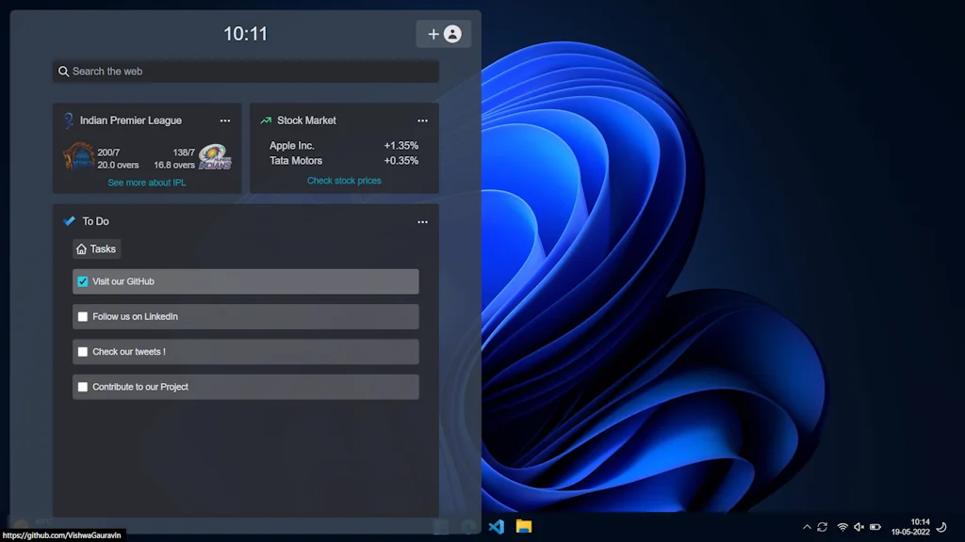The height and width of the screenshot is (542, 965).
Task: Click the Stock Market trend arrow icon
Action: point(266,120)
